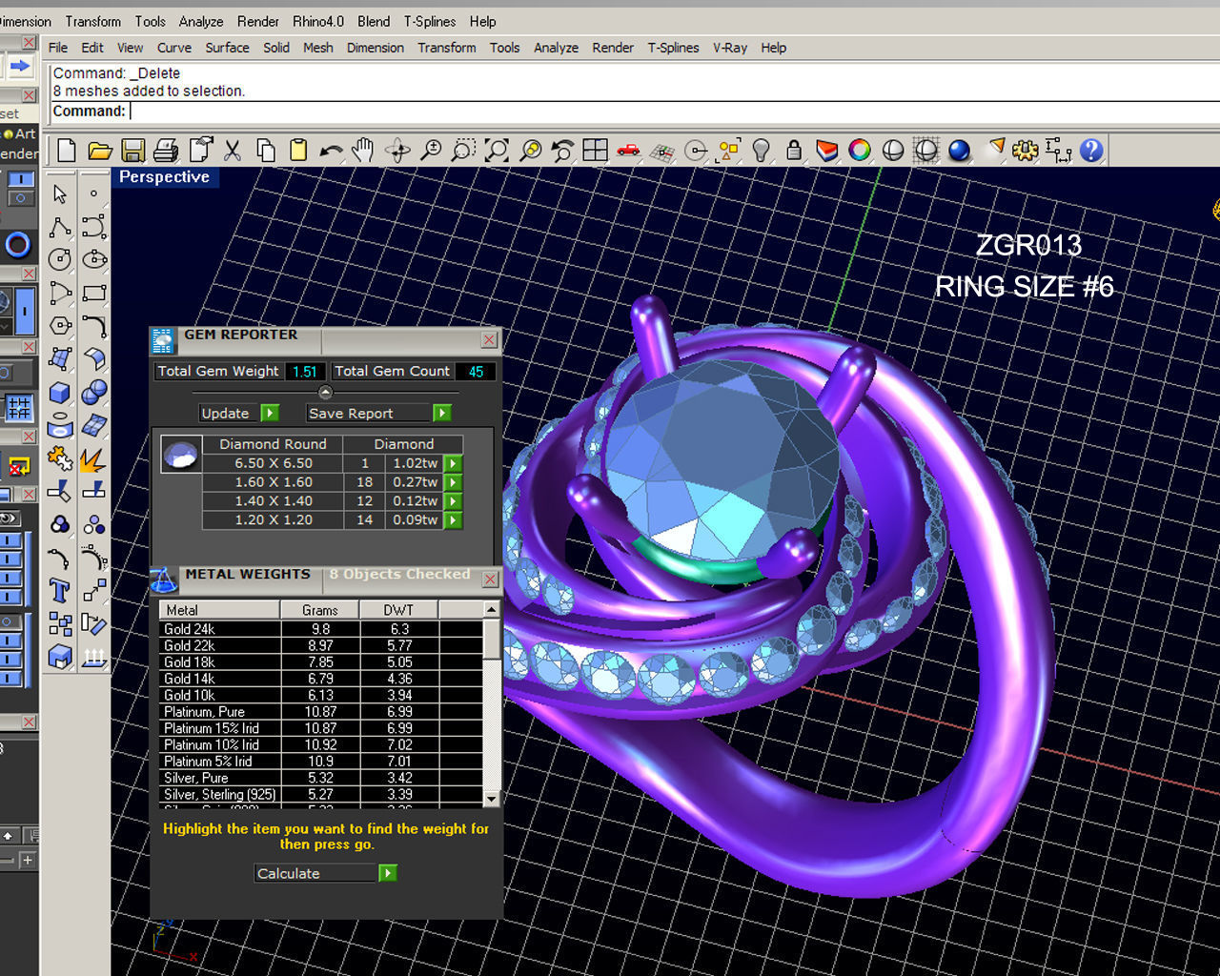Click the Explode tool icon

pos(93,458)
